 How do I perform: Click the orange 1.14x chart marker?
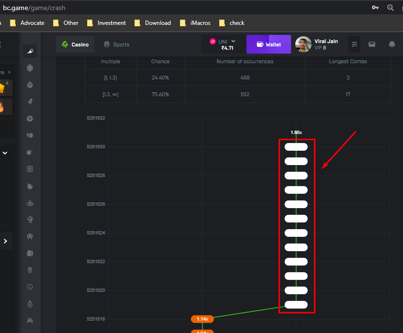coord(202,319)
